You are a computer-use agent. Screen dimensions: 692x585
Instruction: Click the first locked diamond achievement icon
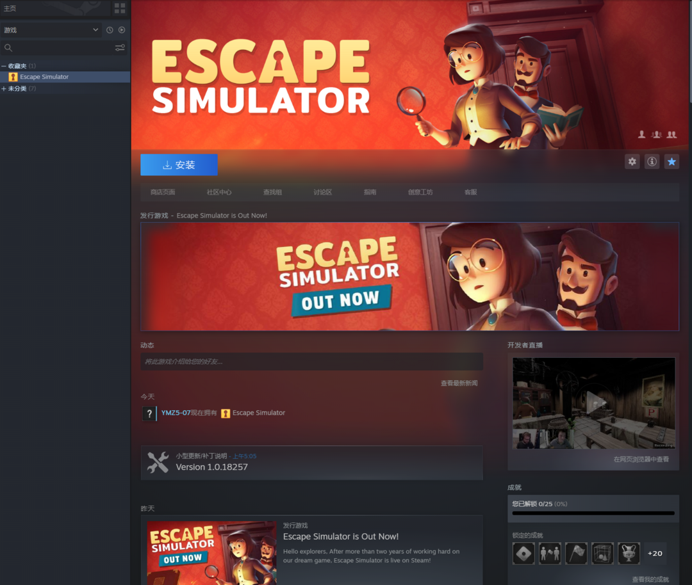(523, 553)
